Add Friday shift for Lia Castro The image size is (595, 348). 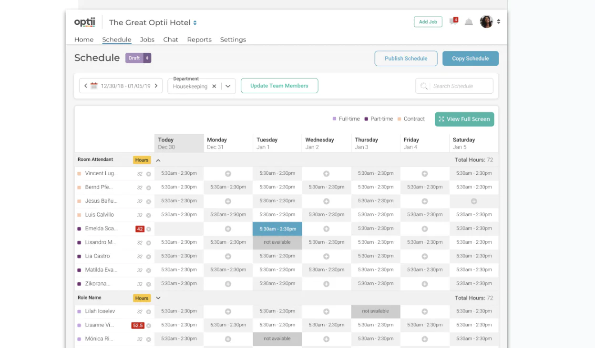(425, 257)
